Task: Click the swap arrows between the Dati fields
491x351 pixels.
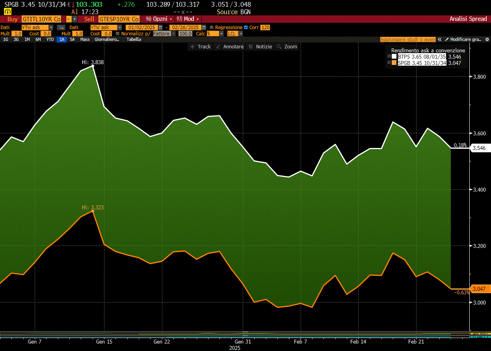Action: pyautogui.click(x=61, y=28)
